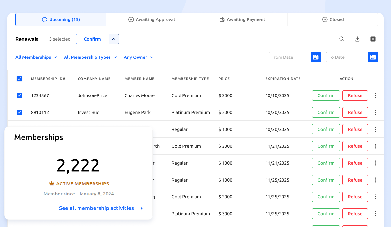Image resolution: width=391 pixels, height=227 pixels.
Task: Click the crown icon above Active Memberships
Action: [x=51, y=183]
